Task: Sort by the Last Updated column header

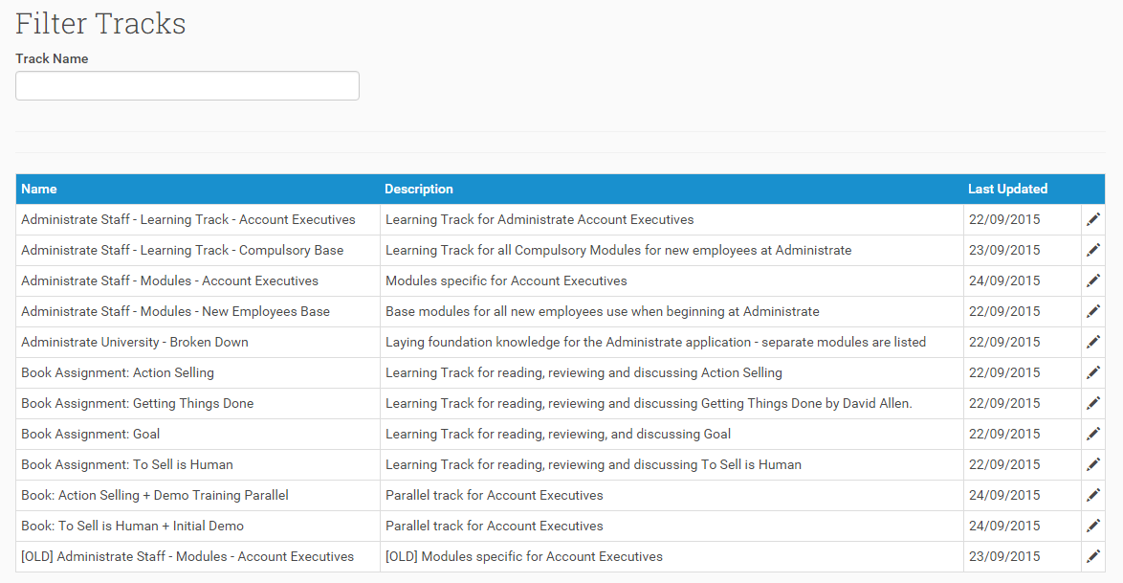Action: pyautogui.click(x=1007, y=190)
